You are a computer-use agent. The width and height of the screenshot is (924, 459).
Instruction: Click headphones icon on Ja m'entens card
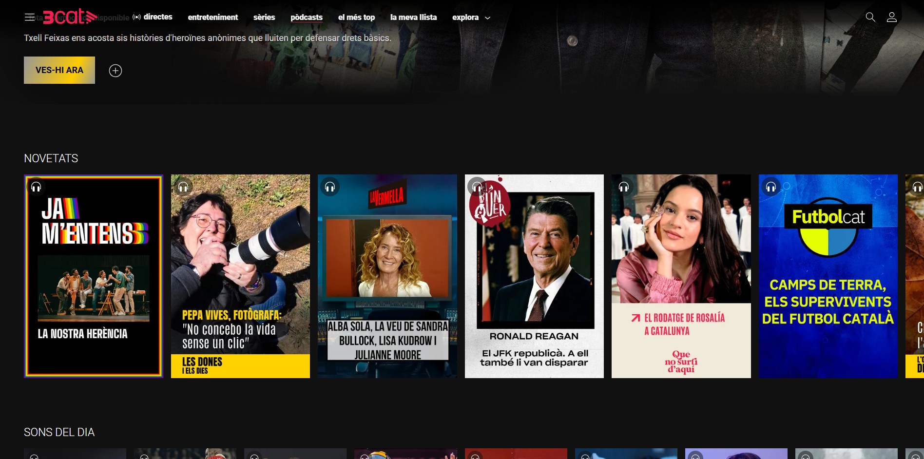coord(36,187)
